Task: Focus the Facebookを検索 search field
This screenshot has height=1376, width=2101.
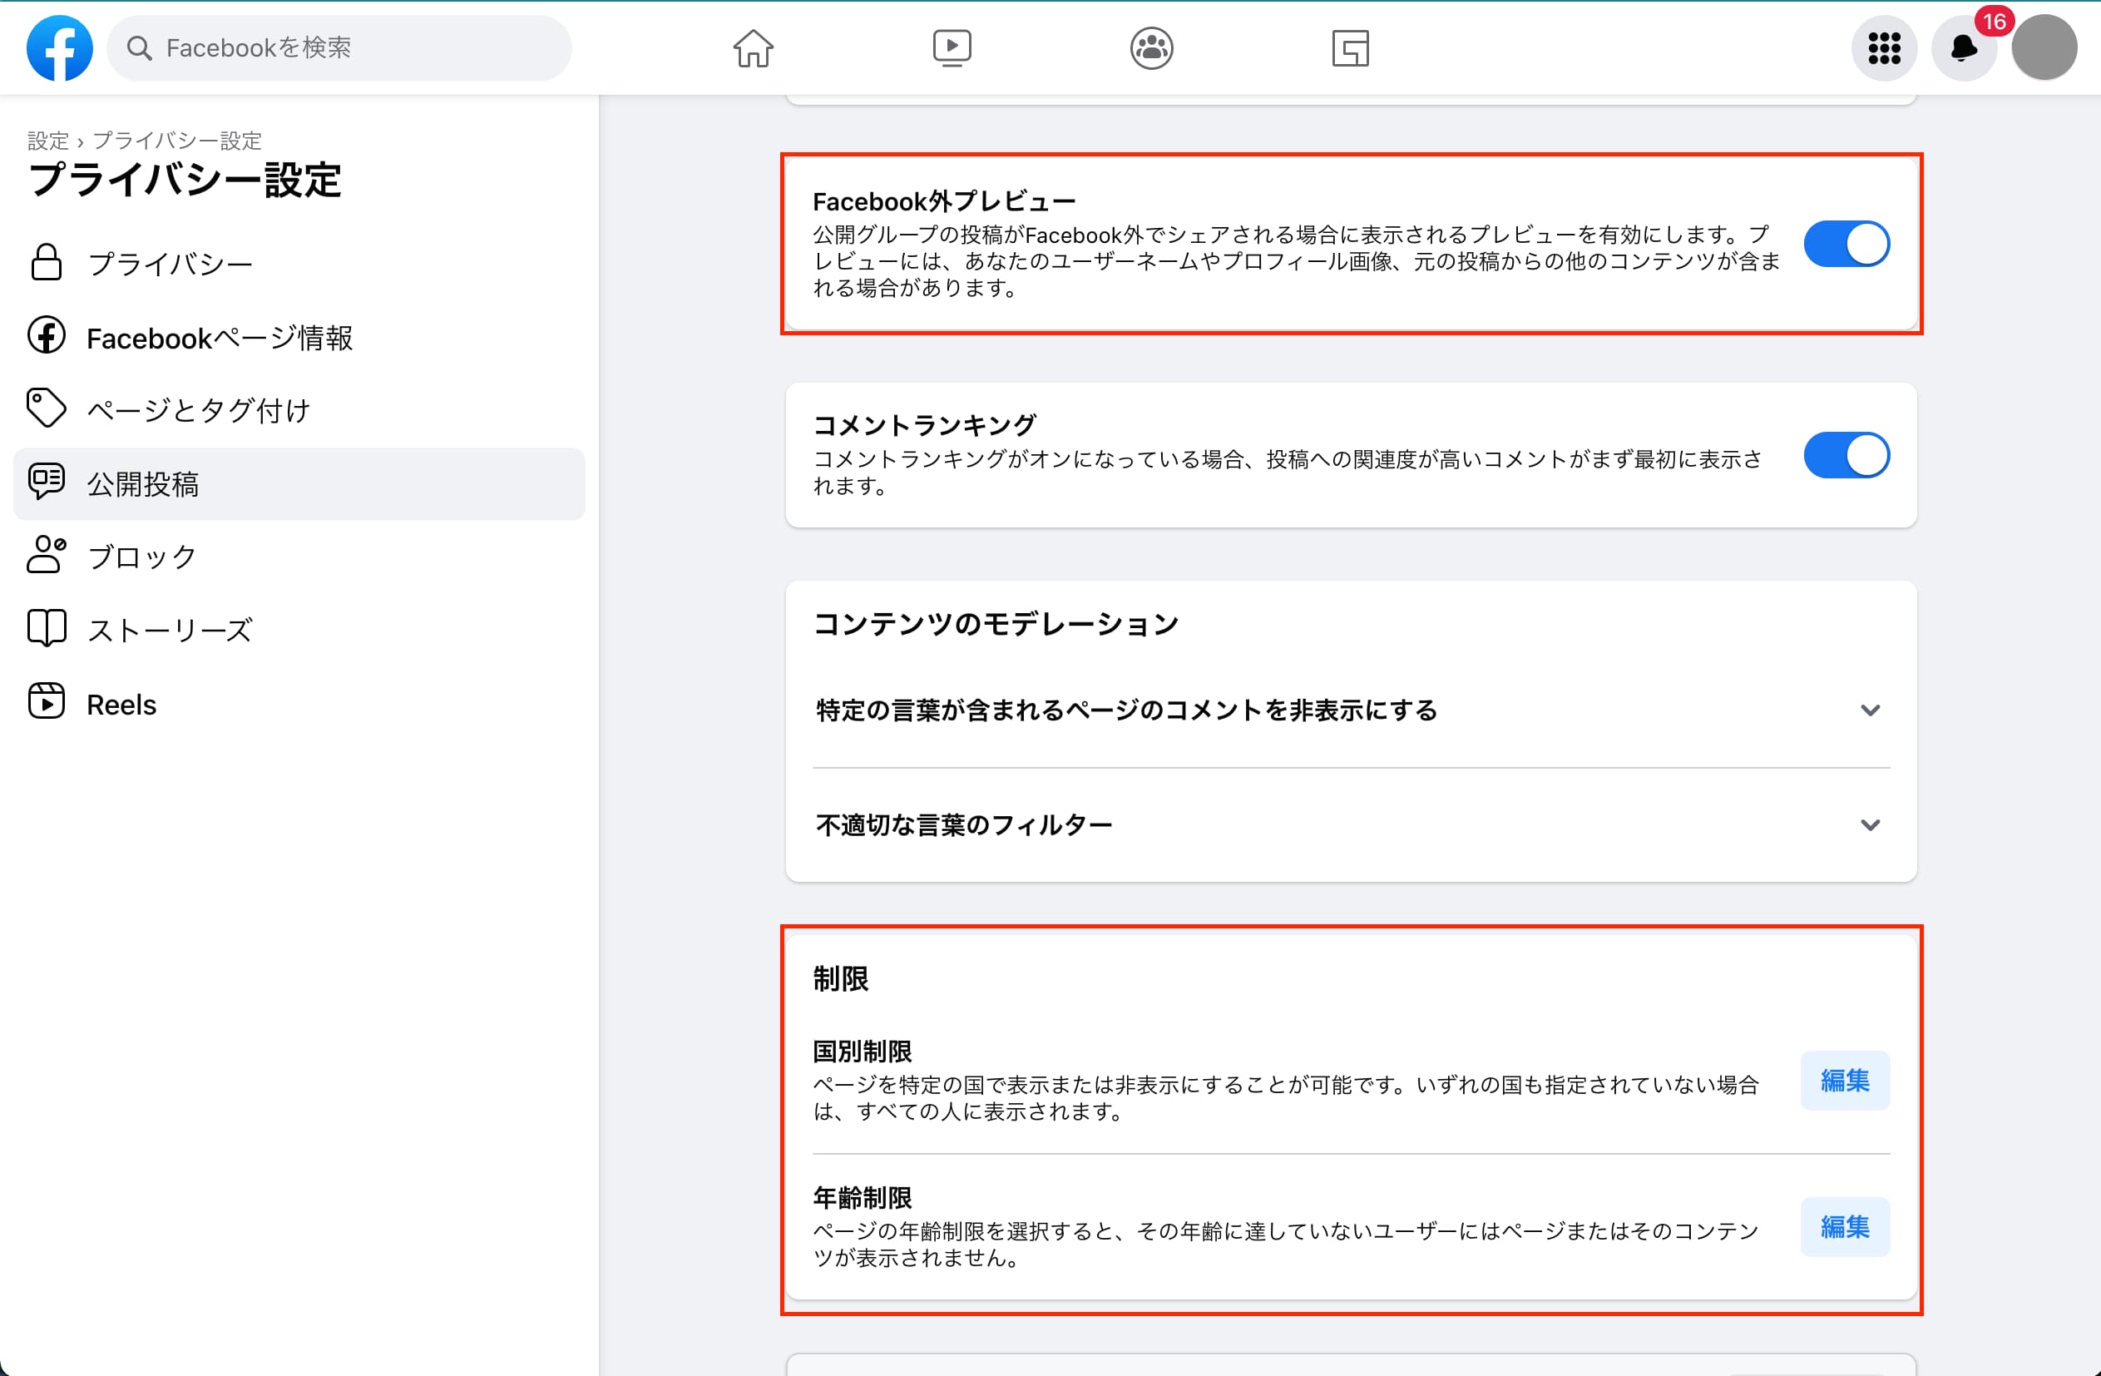Action: [339, 47]
